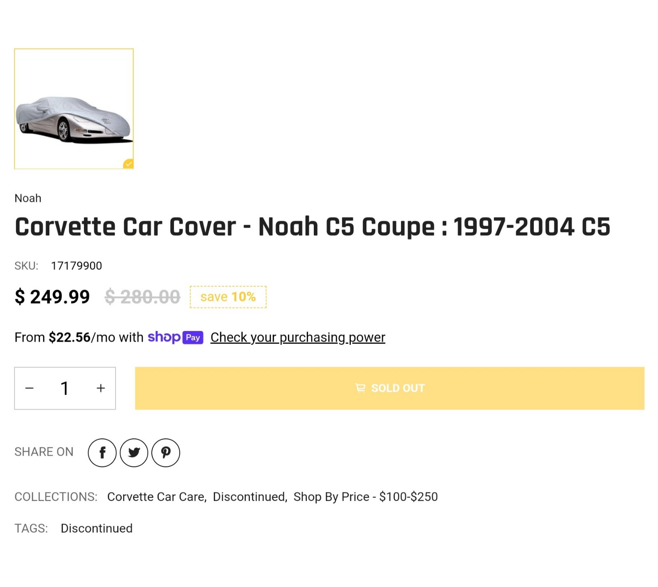Share product on Twitter

click(x=134, y=452)
